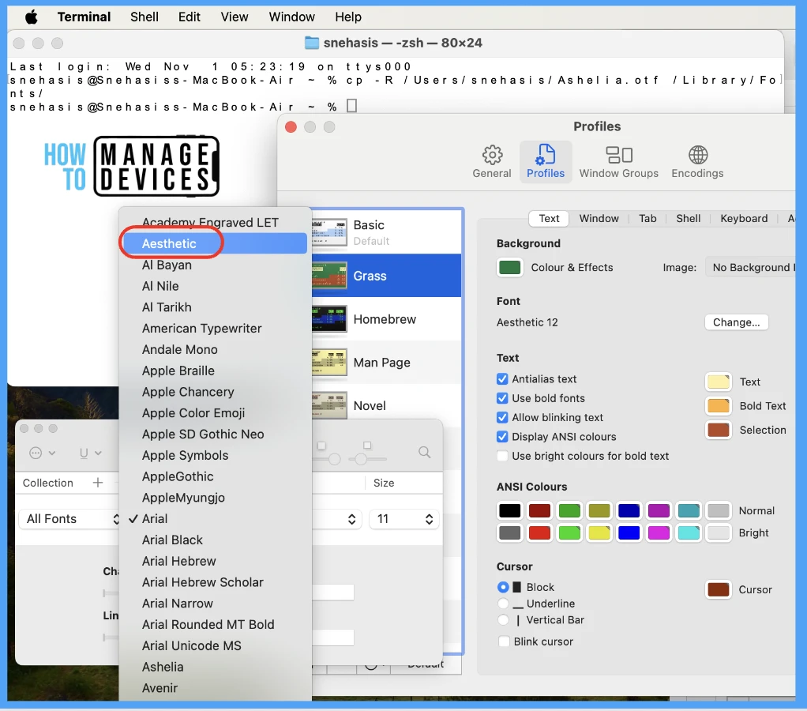Click the Change... font button
This screenshot has height=711, width=807.
736,322
